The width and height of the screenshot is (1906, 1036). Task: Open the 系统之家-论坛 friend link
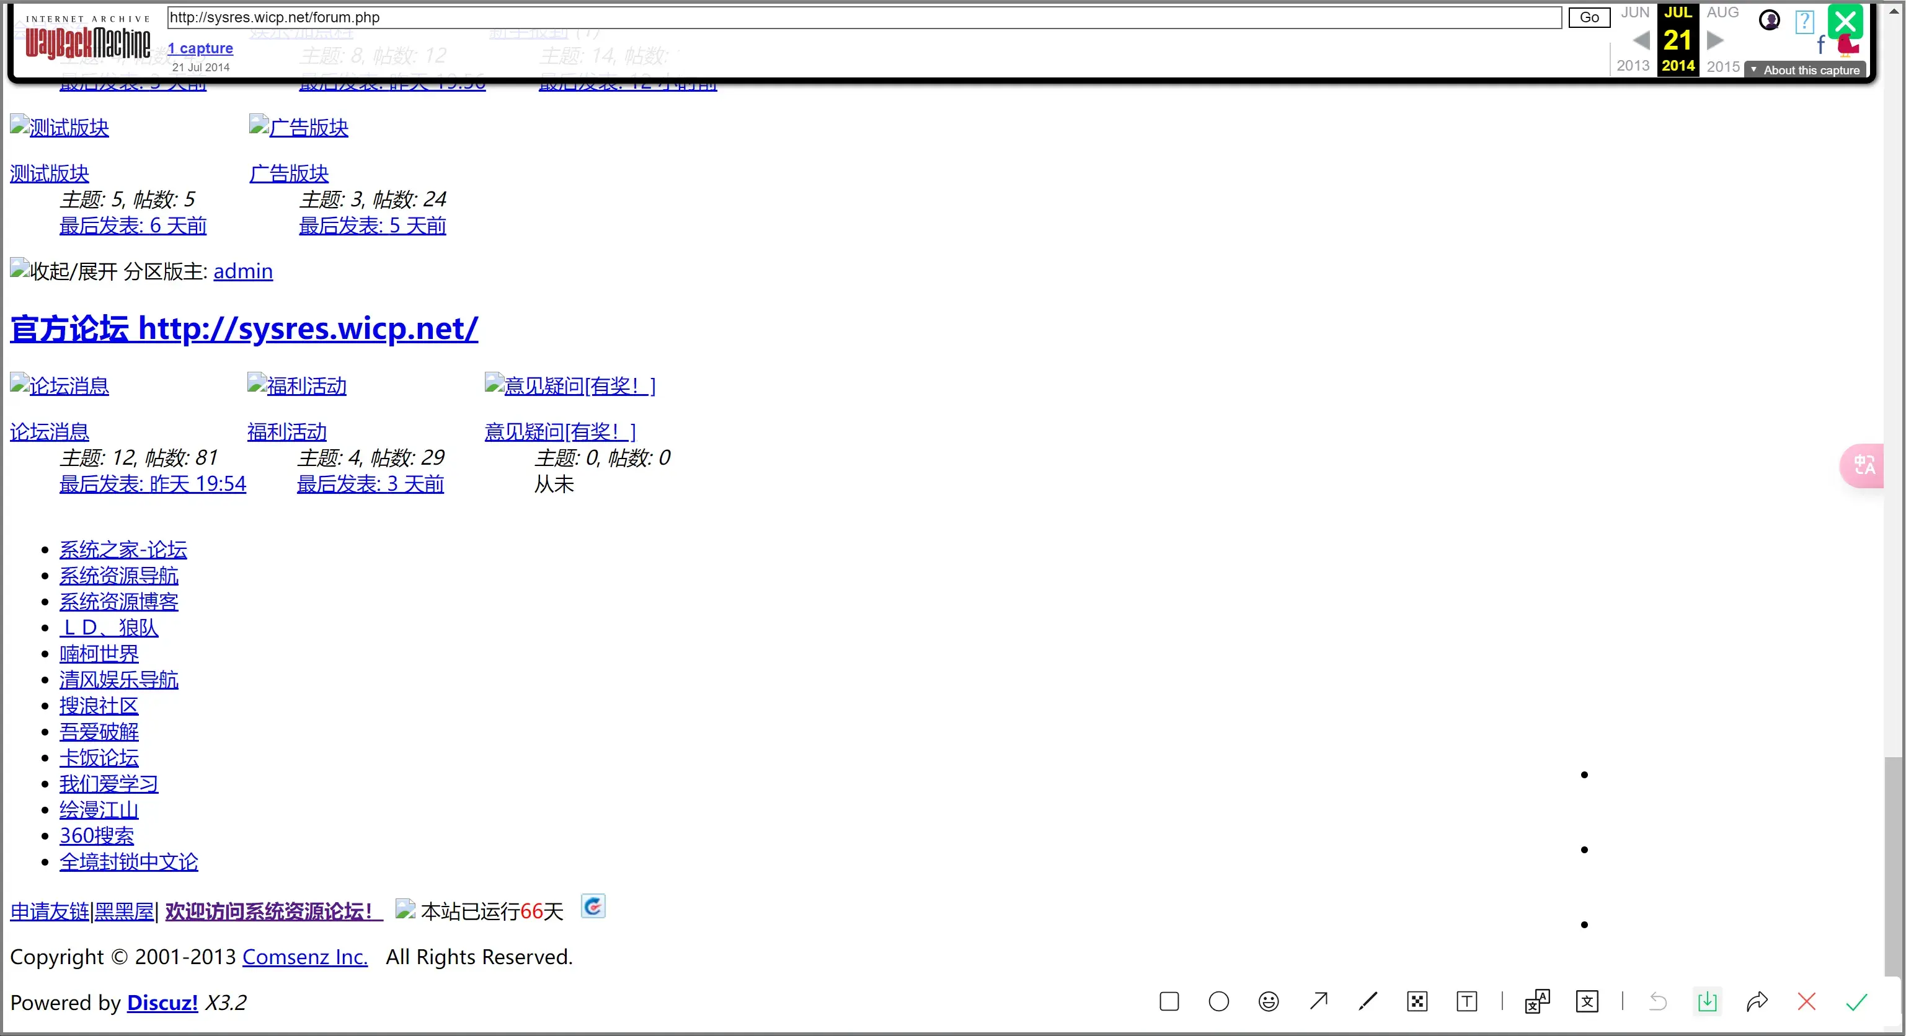click(123, 550)
